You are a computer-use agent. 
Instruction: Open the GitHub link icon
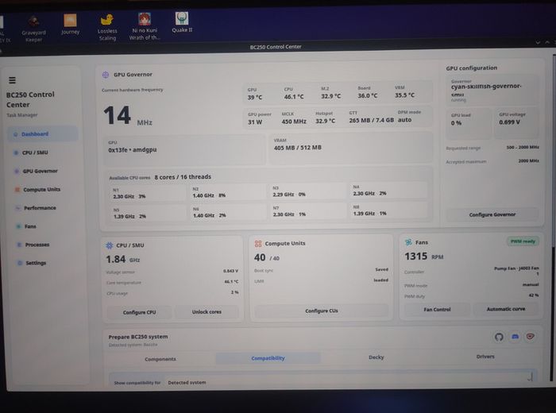[499, 337]
